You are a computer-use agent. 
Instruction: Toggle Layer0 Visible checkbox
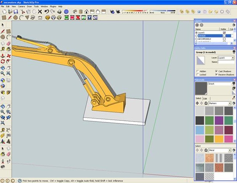(224, 33)
